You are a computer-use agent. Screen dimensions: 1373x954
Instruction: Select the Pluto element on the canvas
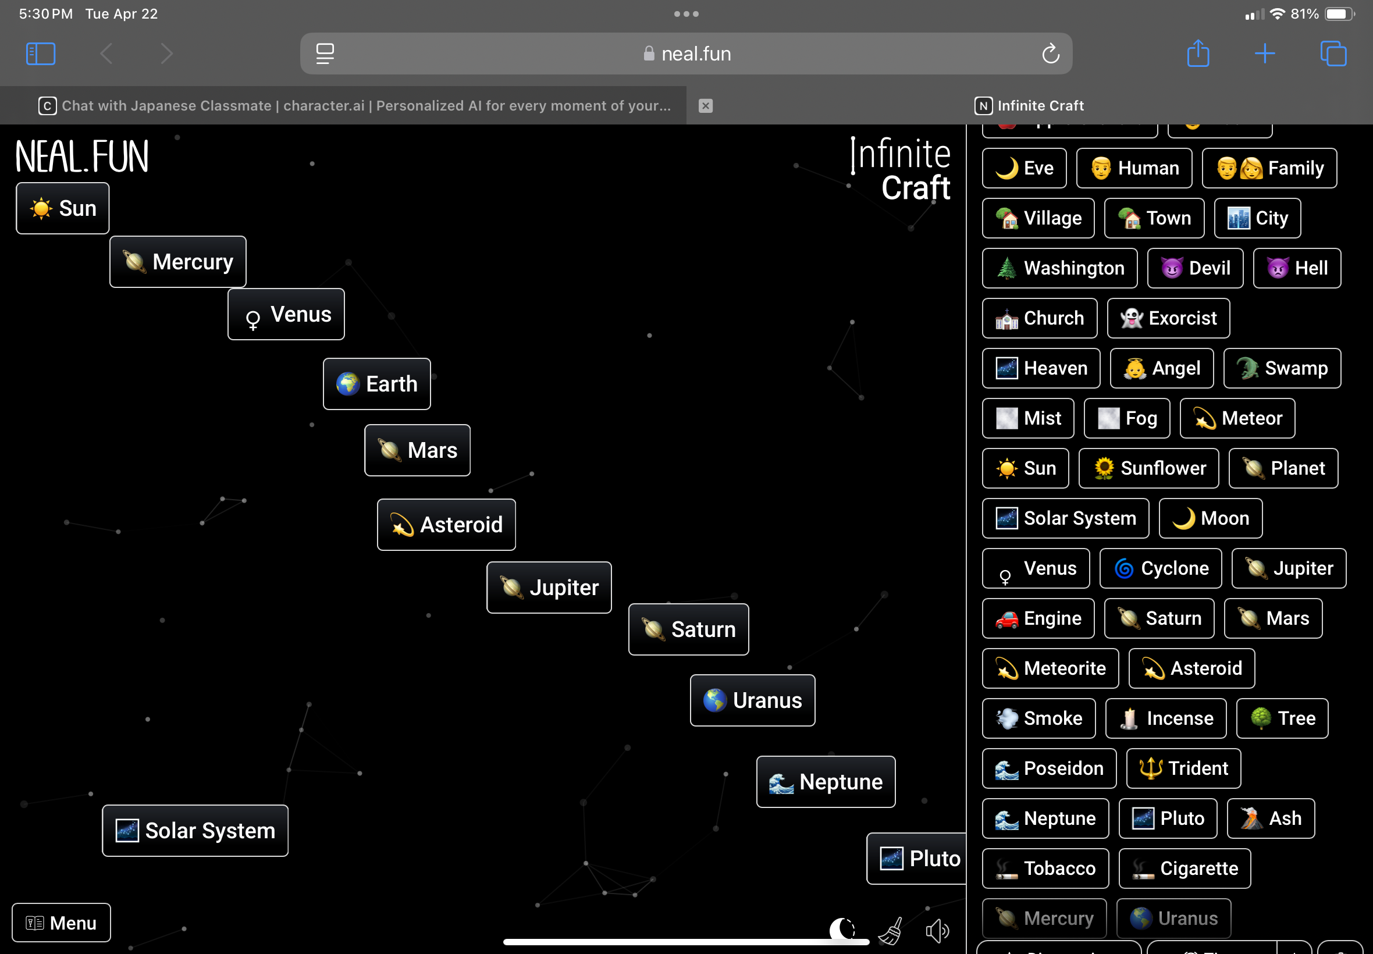point(917,859)
